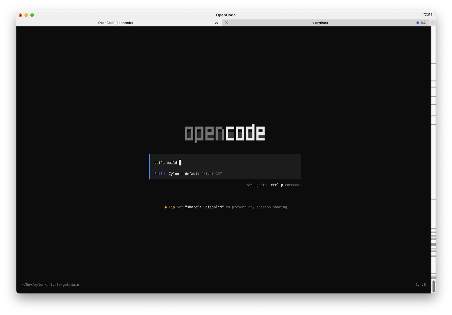
Task: Maximize the window with green button
Action: [32, 15]
